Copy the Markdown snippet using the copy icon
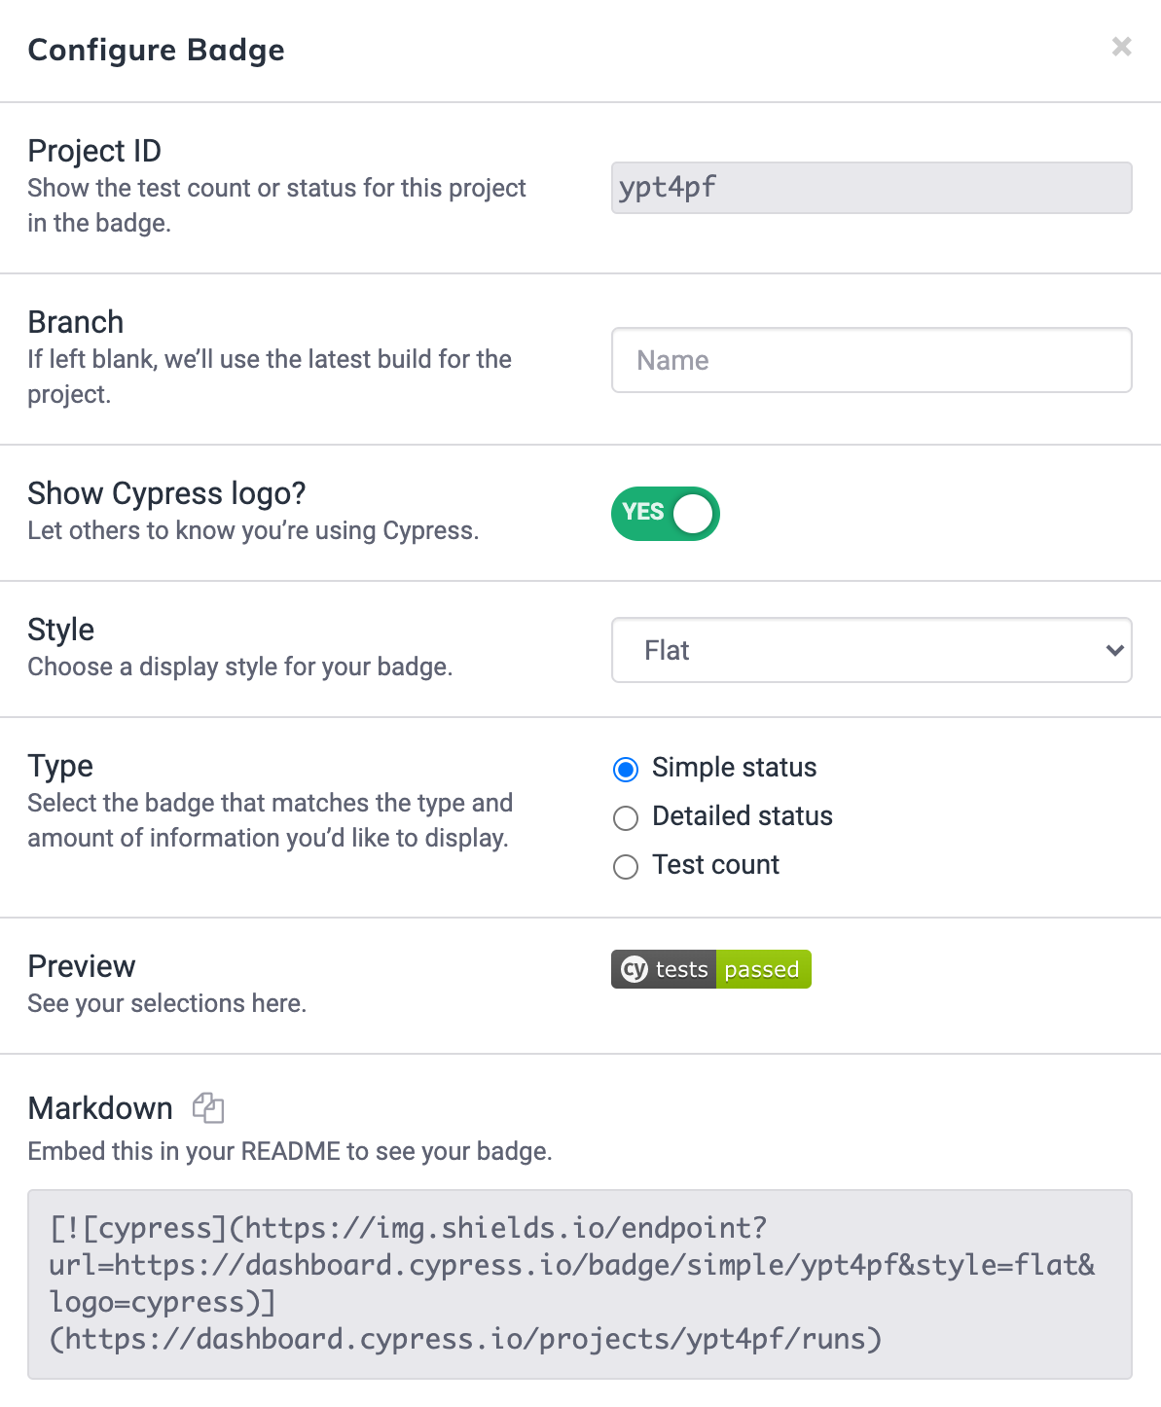 pyautogui.click(x=207, y=1108)
